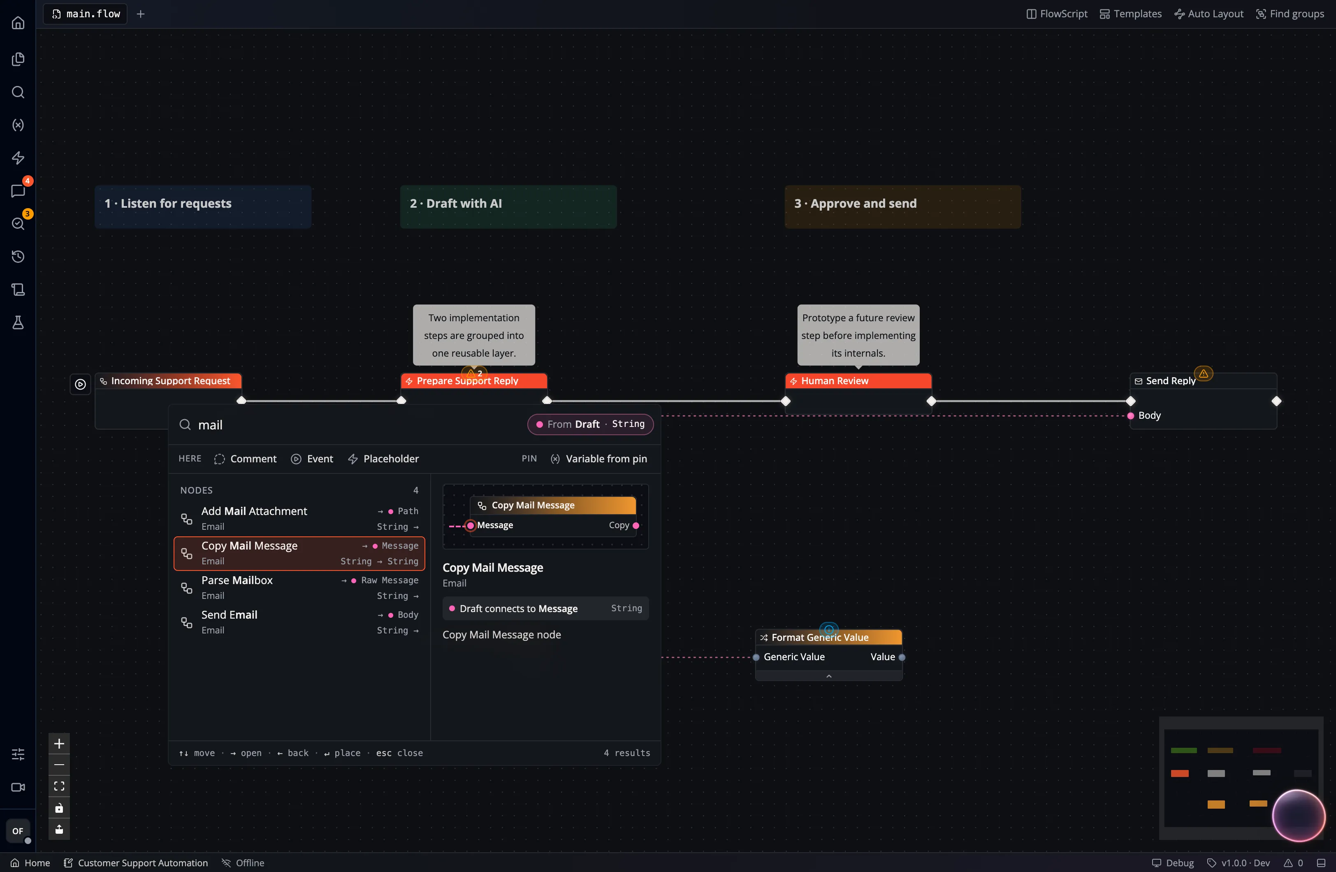Open the flask experiments icon in sidebar

[18, 322]
